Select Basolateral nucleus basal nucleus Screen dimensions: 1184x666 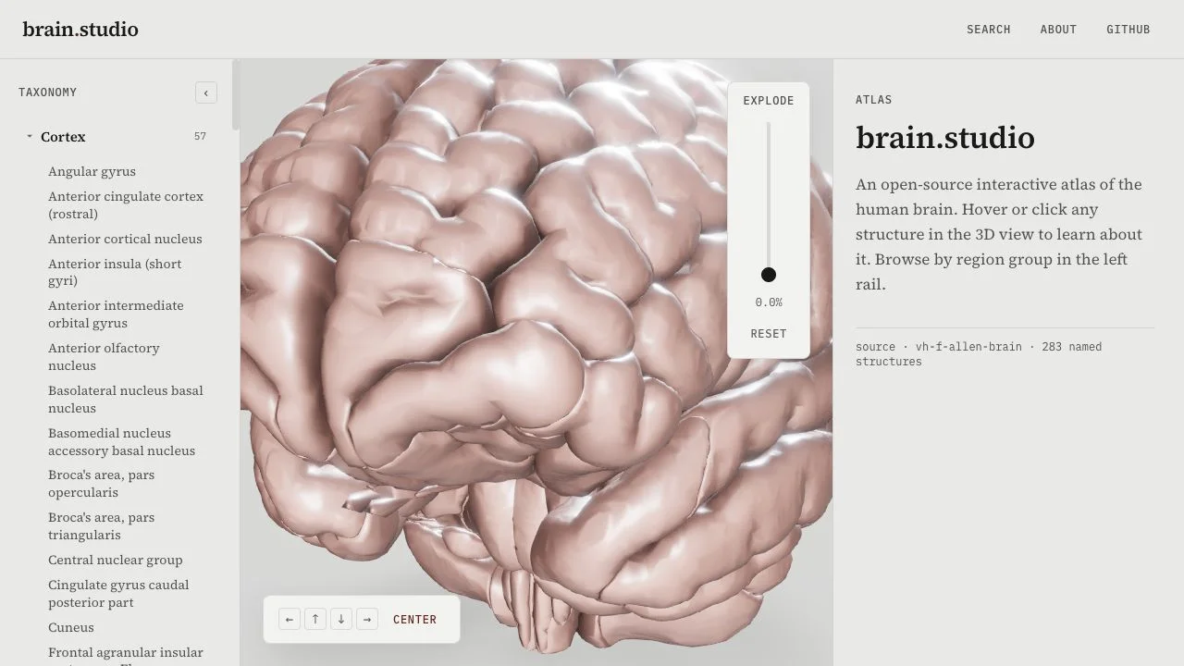pos(126,400)
